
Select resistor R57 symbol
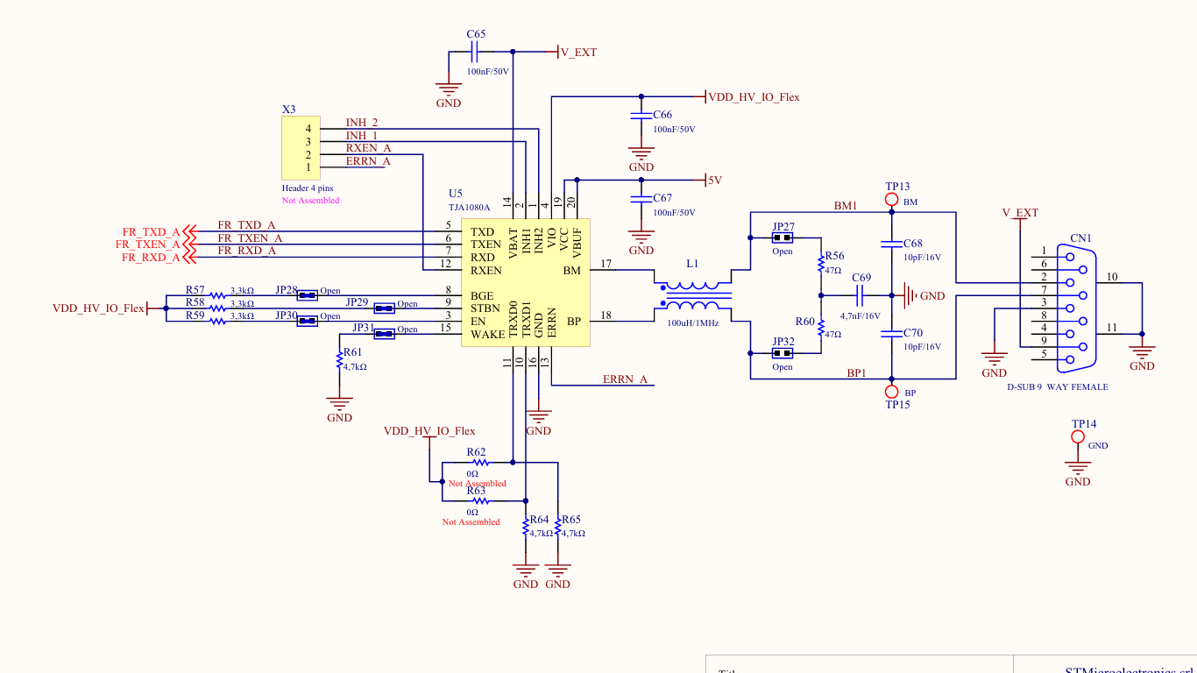click(x=216, y=295)
